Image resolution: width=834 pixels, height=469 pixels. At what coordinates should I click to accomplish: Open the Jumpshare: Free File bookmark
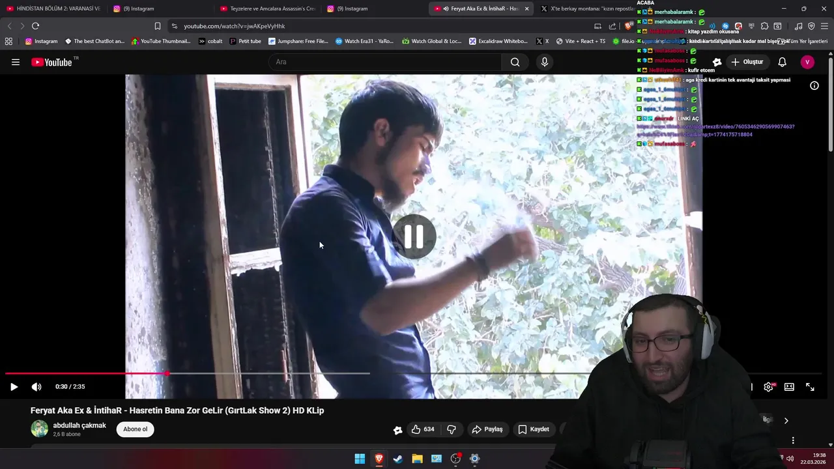pyautogui.click(x=298, y=41)
